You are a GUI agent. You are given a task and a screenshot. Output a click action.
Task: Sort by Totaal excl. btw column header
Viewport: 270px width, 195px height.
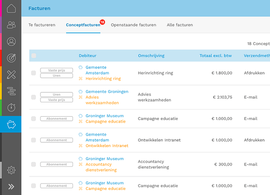coord(216,56)
